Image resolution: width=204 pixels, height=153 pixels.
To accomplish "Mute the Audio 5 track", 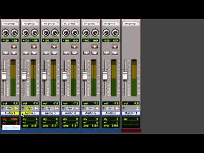I will [x=94, y=53].
